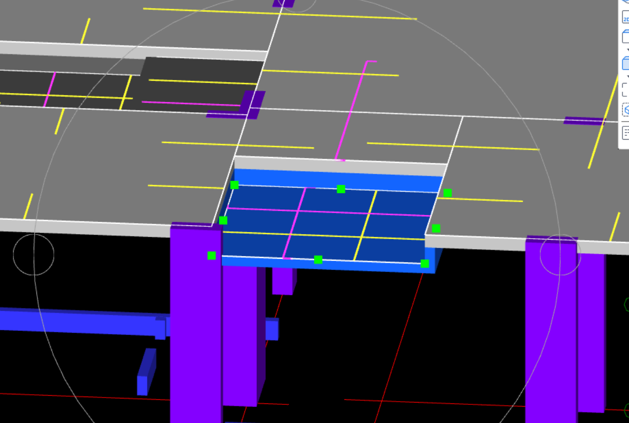Open dropdown arrow below shaded cube icon
Viewport: 629px width, 423px height.
[x=627, y=77]
